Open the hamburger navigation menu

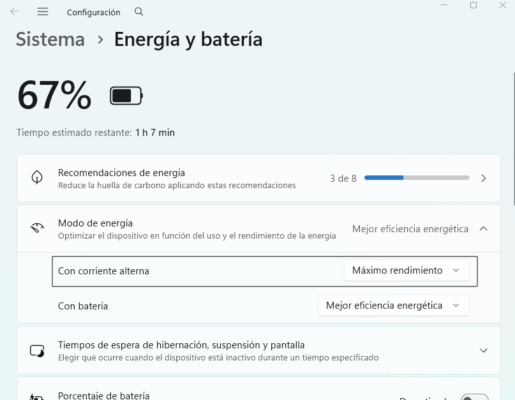43,11
